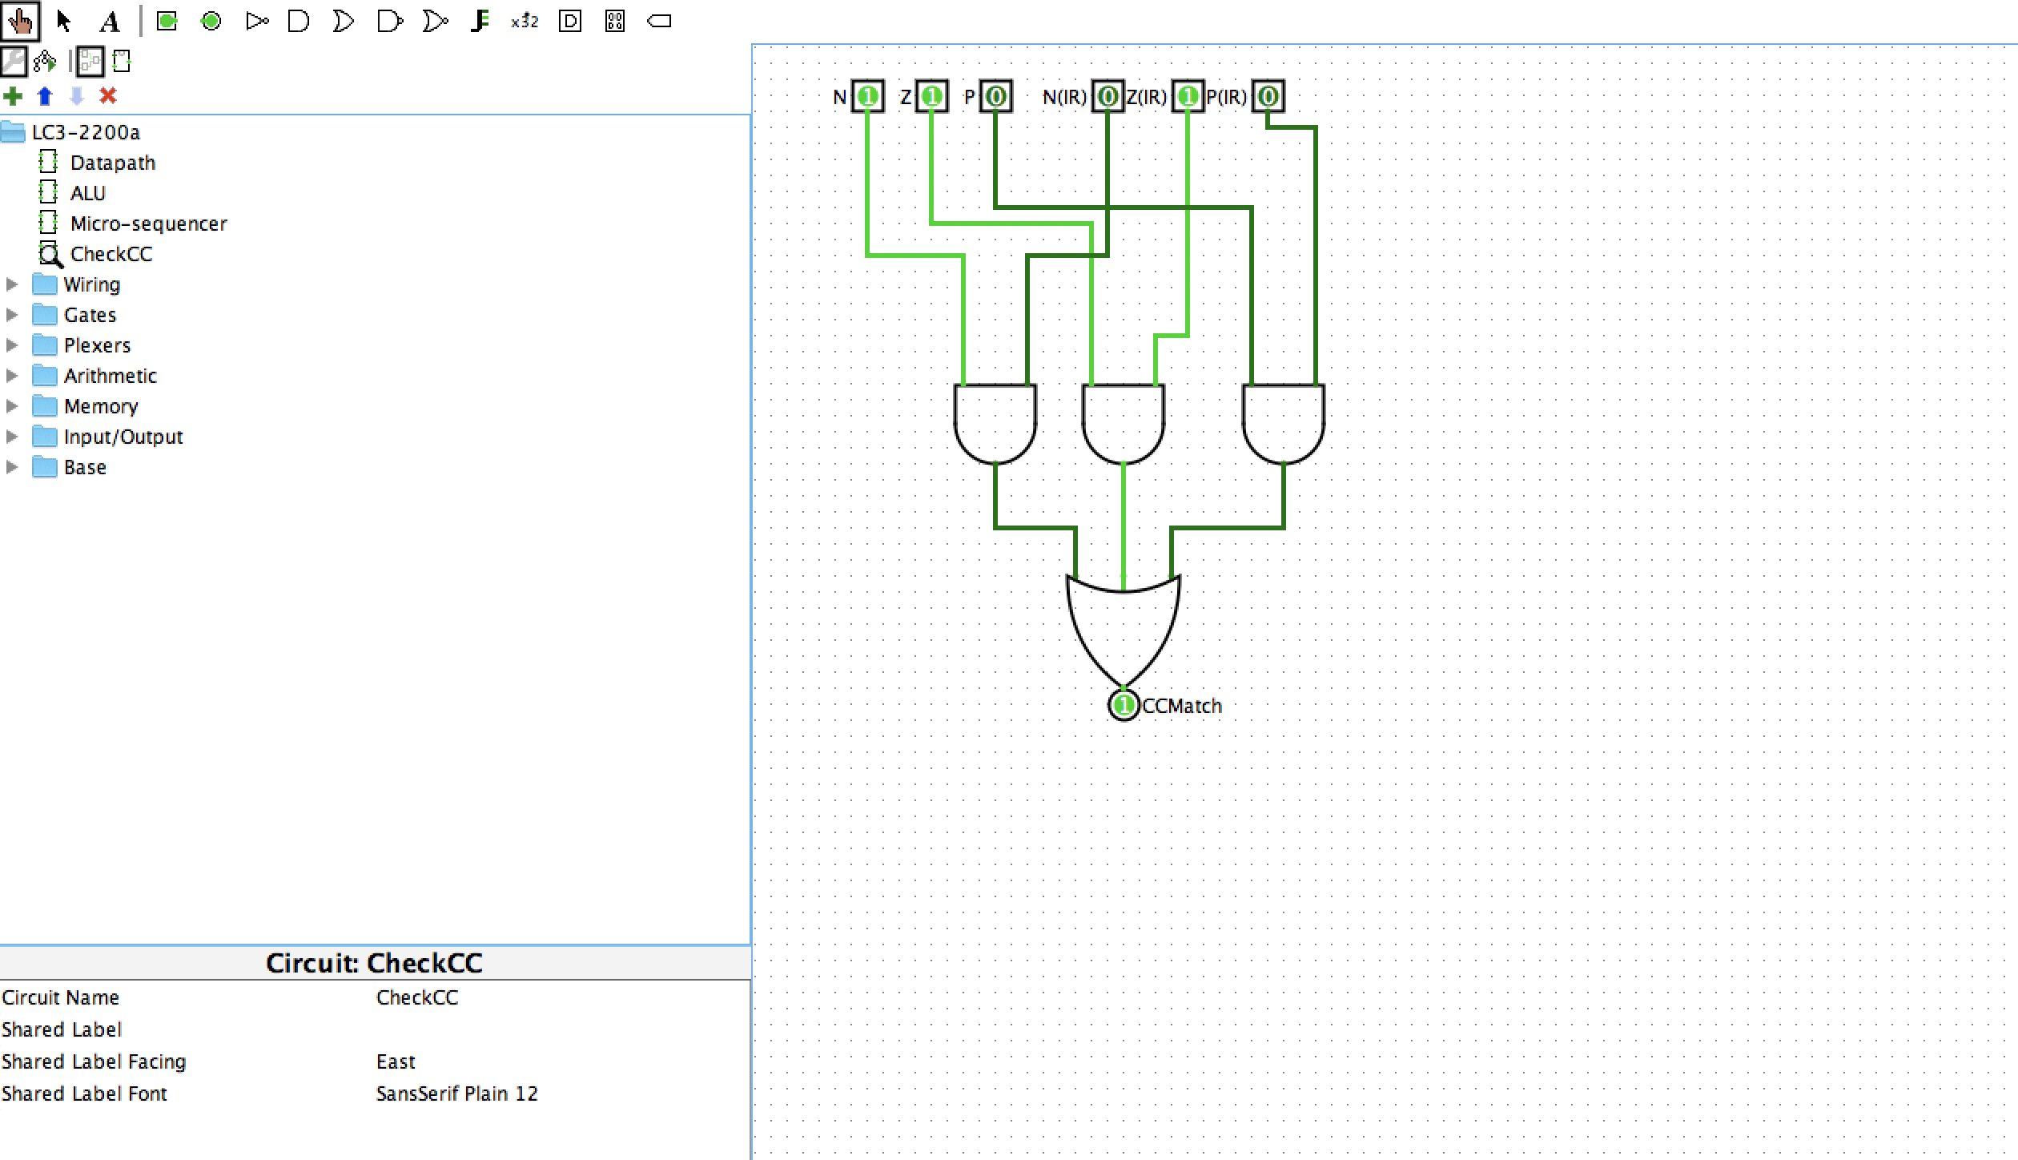Switch to simulation tree view icon
The height and width of the screenshot is (1160, 2018).
[45, 61]
